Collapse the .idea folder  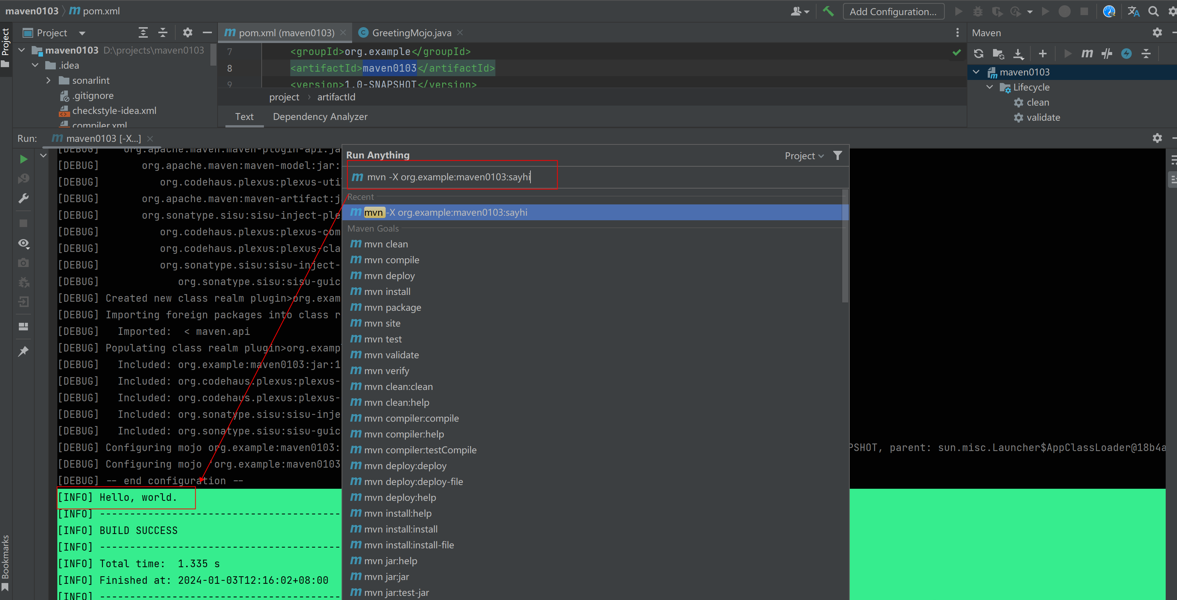click(x=35, y=65)
